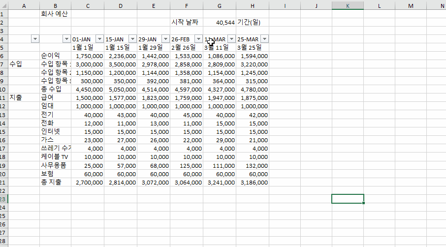The height and width of the screenshot is (247, 446).
Task: Click the value 3,500,000
Action: [x=121, y=64]
